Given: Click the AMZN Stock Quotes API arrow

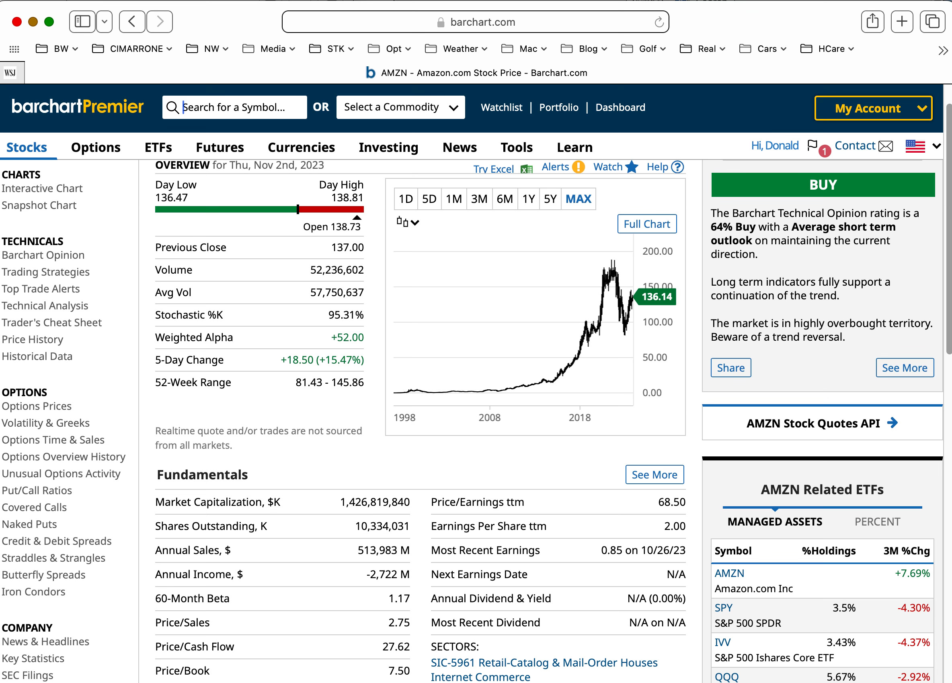Looking at the screenshot, I should point(892,423).
